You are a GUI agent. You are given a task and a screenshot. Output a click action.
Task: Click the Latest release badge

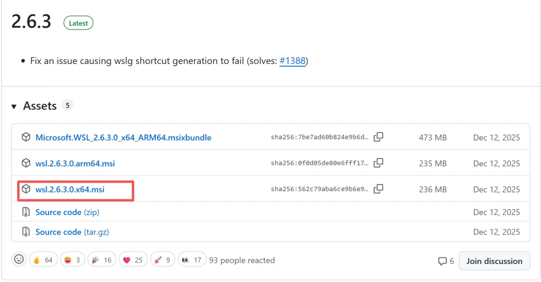tap(78, 23)
